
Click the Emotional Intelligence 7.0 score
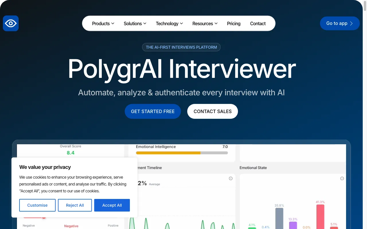tap(225, 147)
